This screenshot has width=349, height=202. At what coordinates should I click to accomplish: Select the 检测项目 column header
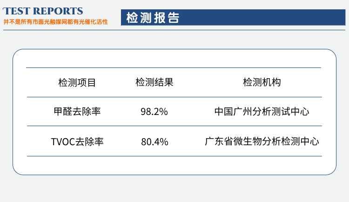click(77, 83)
